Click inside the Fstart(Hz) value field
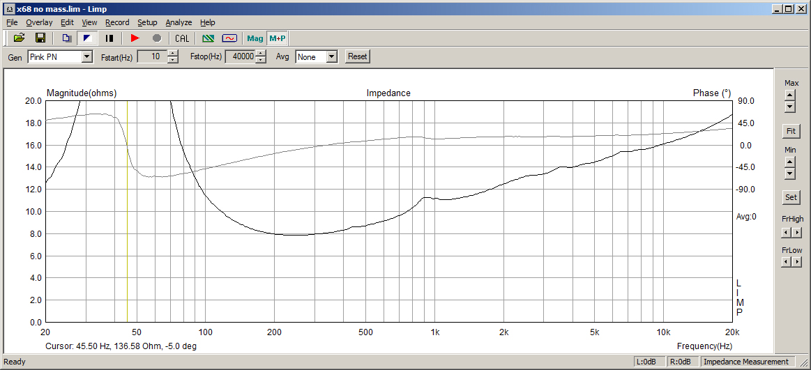The width and height of the screenshot is (811, 370). click(x=151, y=57)
